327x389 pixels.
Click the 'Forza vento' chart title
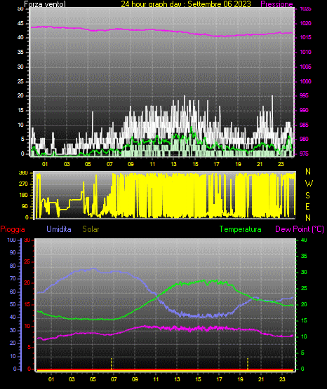coord(45,4)
